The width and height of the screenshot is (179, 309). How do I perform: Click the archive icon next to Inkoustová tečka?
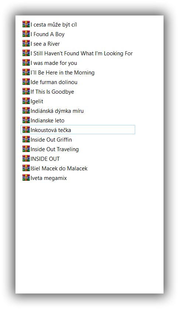(x=26, y=130)
